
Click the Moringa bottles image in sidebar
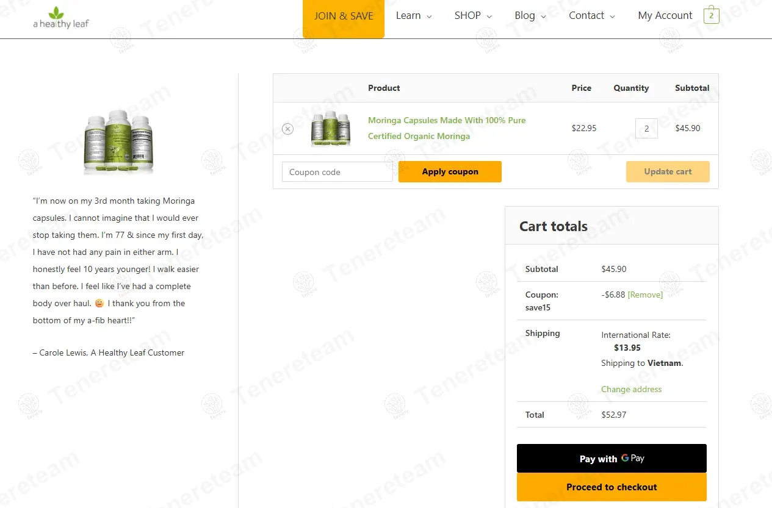pos(118,142)
